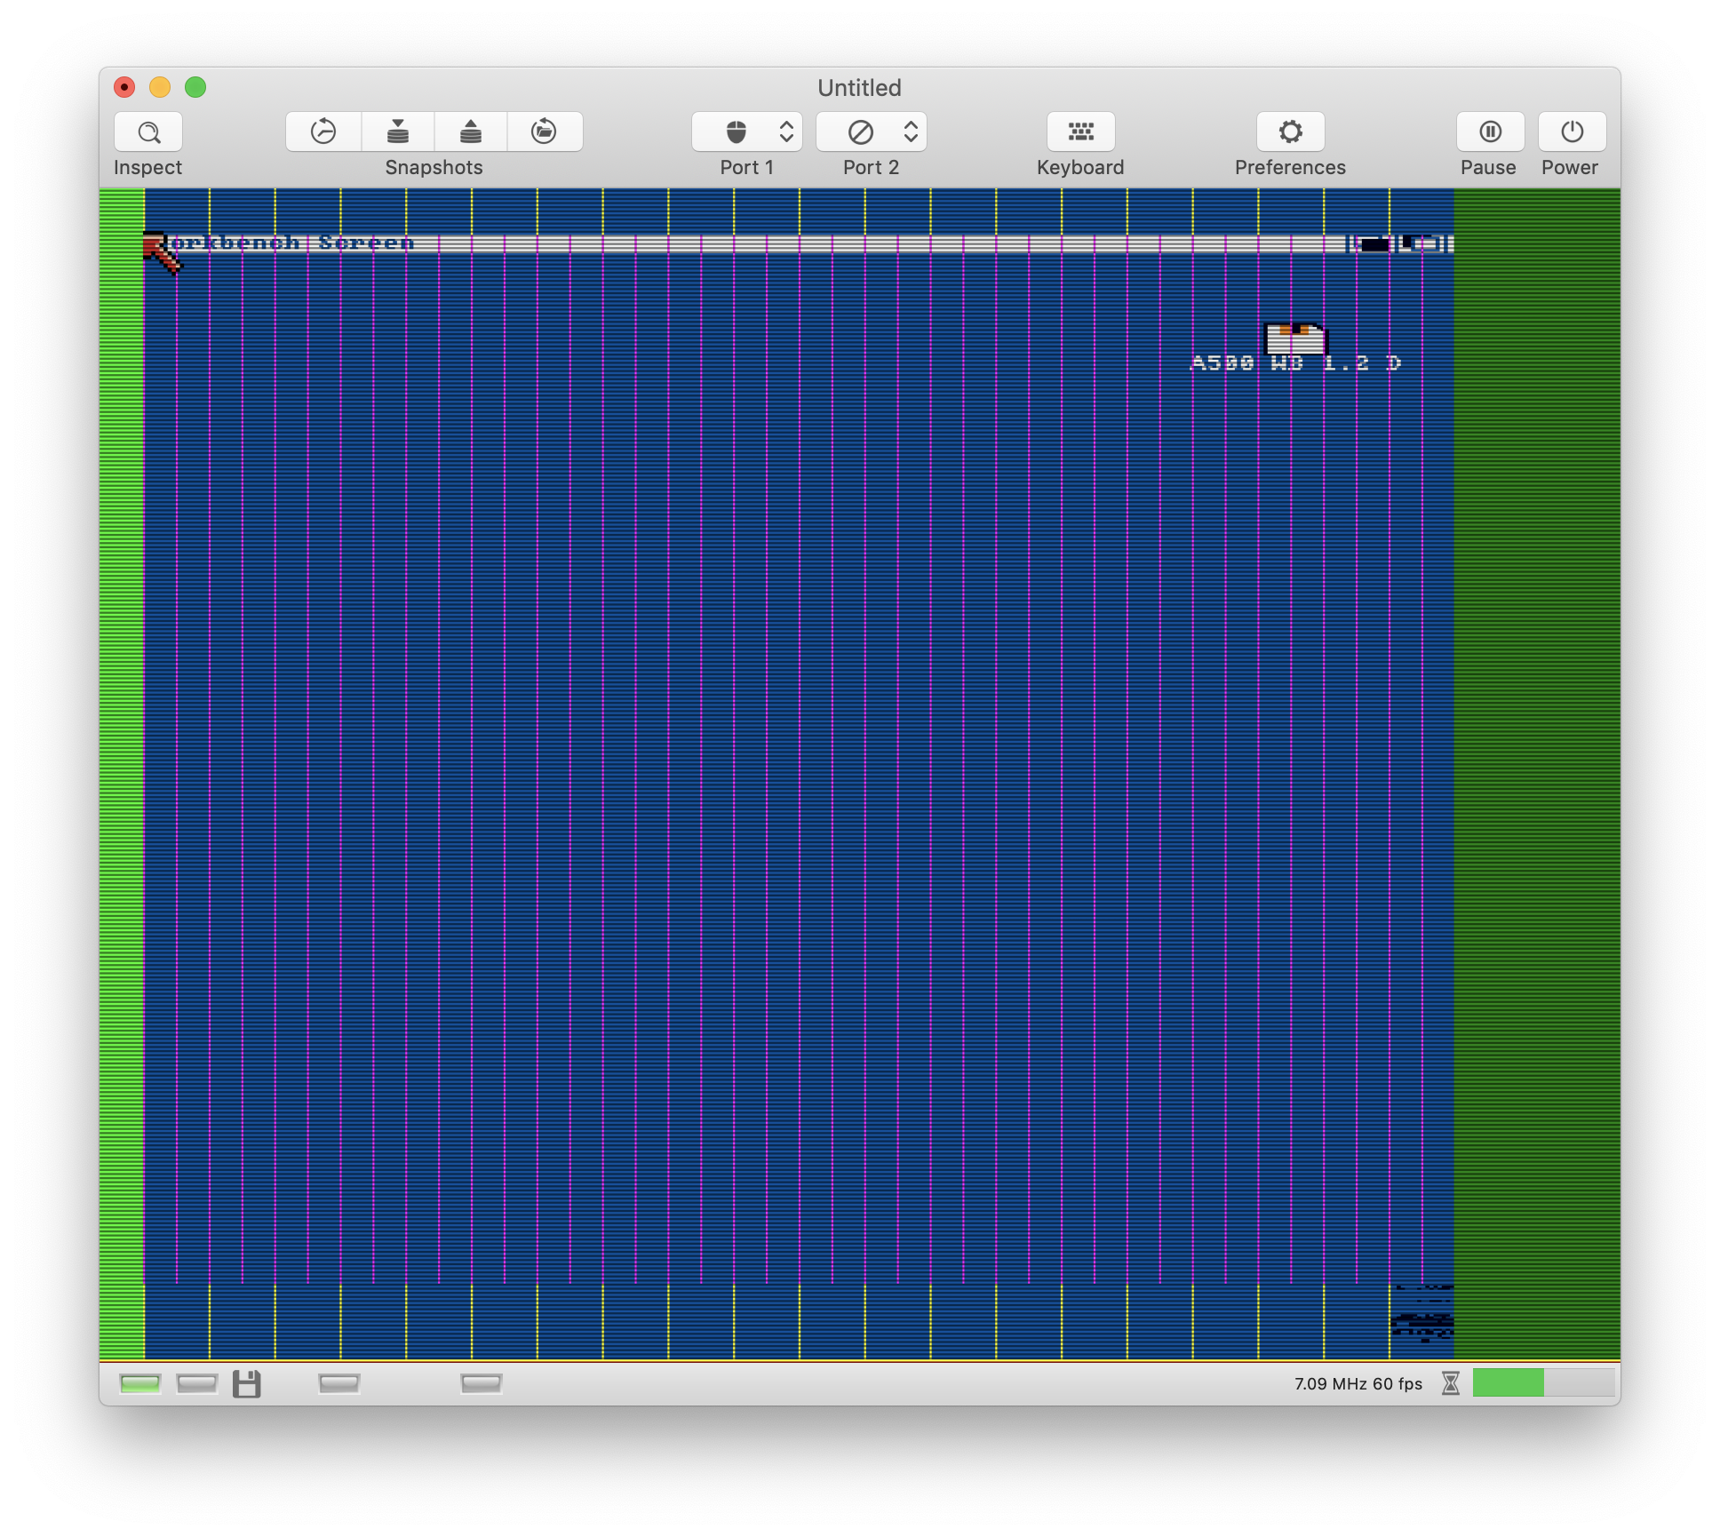This screenshot has height=1537, width=1720.
Task: Click the second drive LED in status bar
Action: point(197,1383)
